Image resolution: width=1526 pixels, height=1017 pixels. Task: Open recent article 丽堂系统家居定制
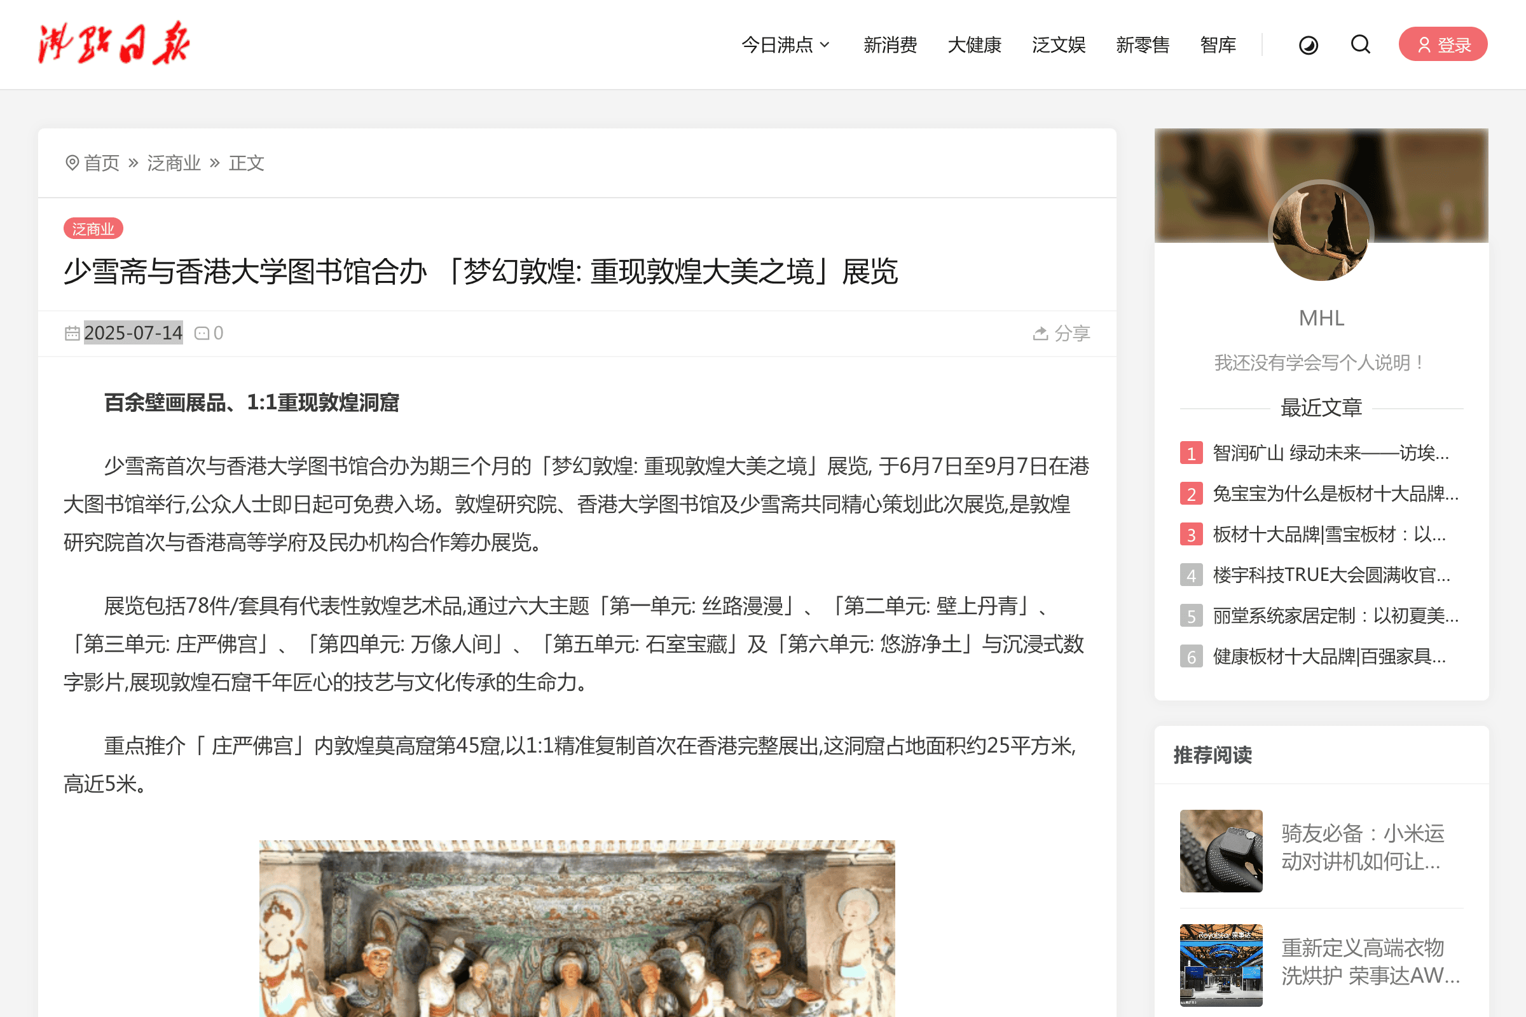[x=1335, y=615]
